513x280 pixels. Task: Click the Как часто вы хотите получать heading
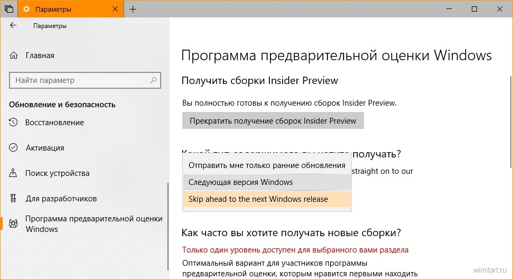tap(291, 233)
